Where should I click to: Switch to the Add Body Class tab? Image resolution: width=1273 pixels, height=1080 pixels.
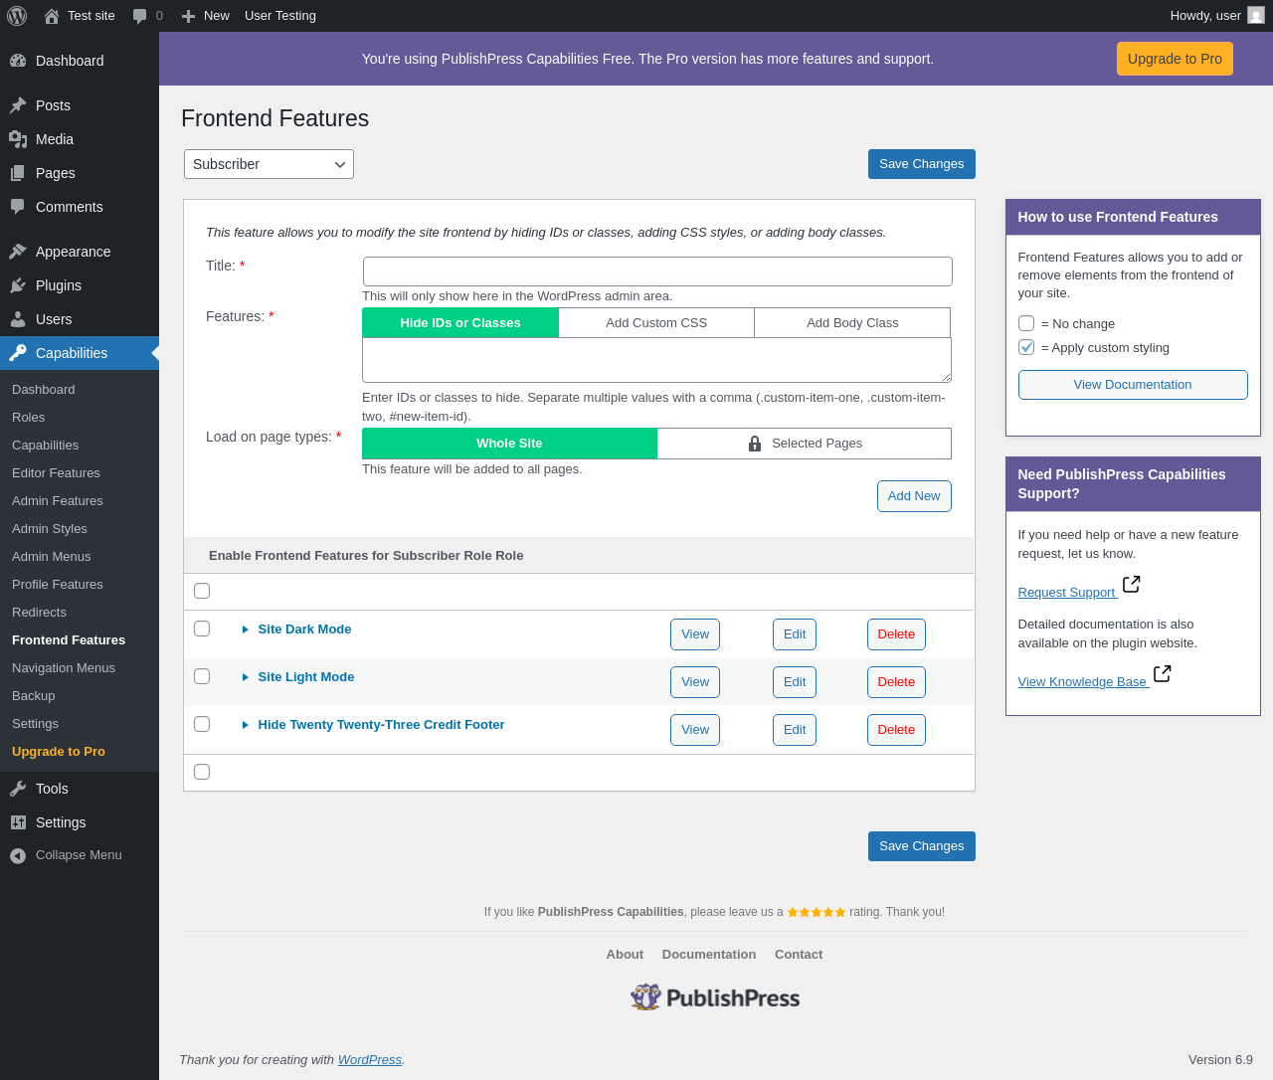[x=852, y=323]
